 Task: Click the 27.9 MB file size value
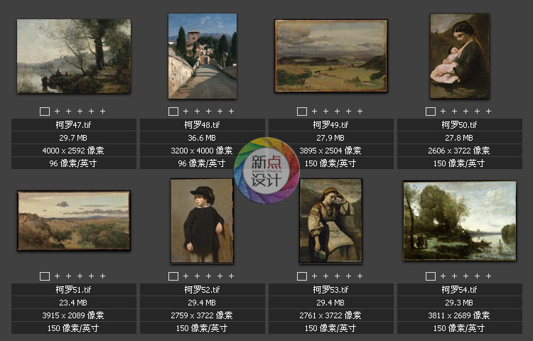(x=330, y=138)
